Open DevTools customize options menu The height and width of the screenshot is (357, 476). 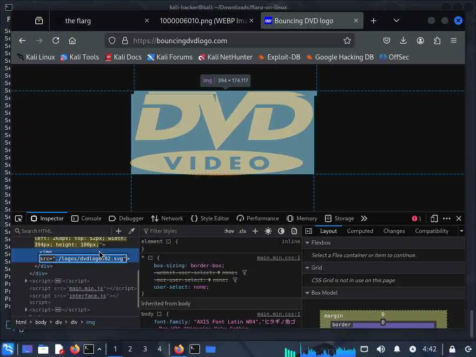point(447,218)
